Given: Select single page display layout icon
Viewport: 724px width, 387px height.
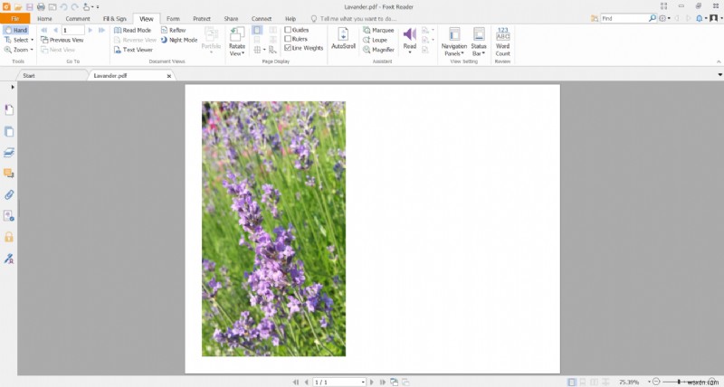Looking at the screenshot, I should 257,30.
